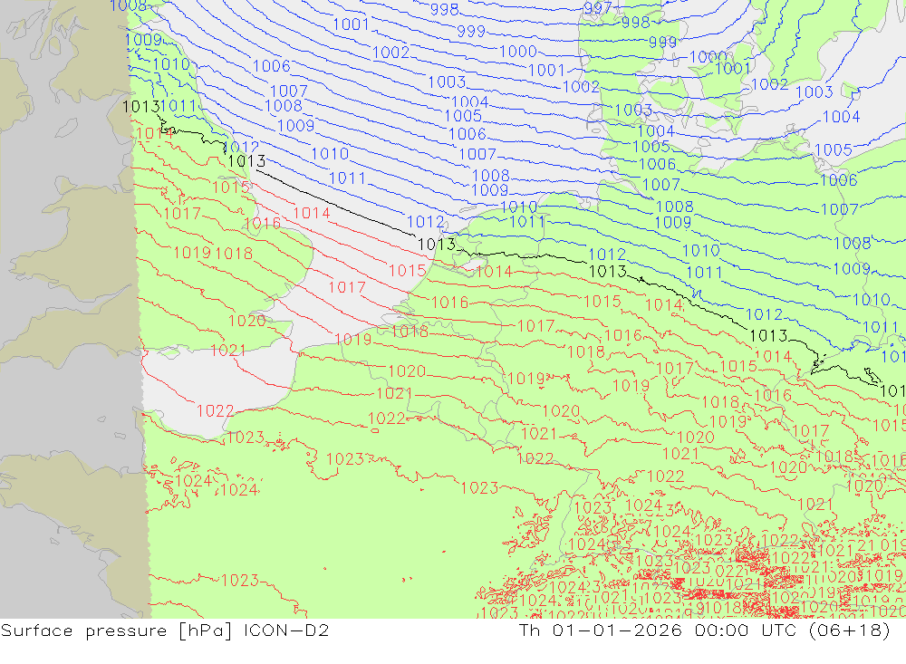Viewport: 906px width, 664px height.
Task: Click the 'Th 01-01-2026' date text
Action: [x=601, y=630]
